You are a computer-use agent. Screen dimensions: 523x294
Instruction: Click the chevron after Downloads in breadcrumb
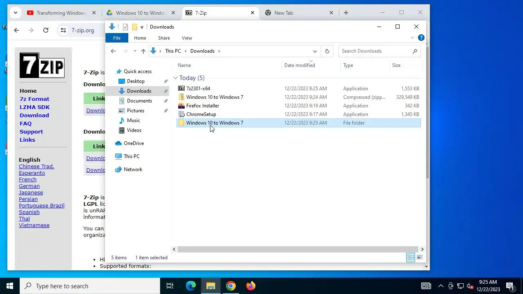(219, 51)
